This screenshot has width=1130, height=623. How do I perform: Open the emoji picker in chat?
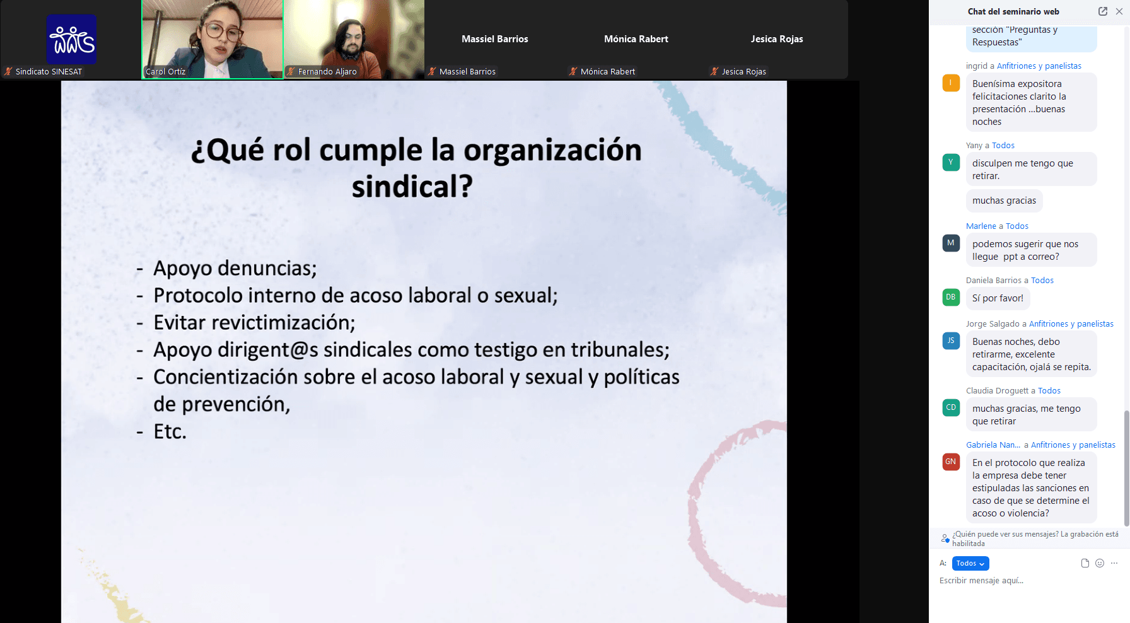(1100, 563)
